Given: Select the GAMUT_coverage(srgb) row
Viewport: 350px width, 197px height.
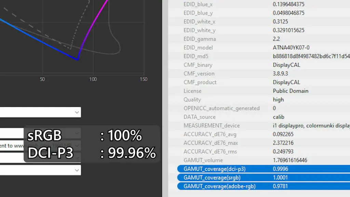Looking at the screenshot, I should coord(264,178).
